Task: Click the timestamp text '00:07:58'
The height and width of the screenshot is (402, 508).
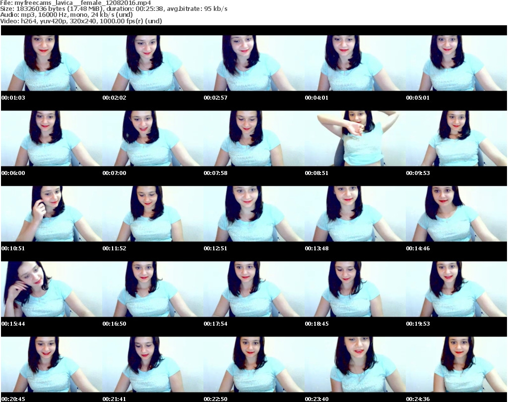Action: point(215,173)
